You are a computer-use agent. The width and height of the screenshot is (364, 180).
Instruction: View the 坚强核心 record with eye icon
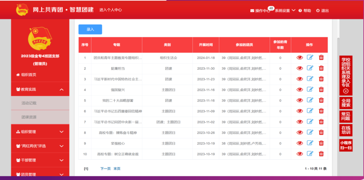point(300,143)
